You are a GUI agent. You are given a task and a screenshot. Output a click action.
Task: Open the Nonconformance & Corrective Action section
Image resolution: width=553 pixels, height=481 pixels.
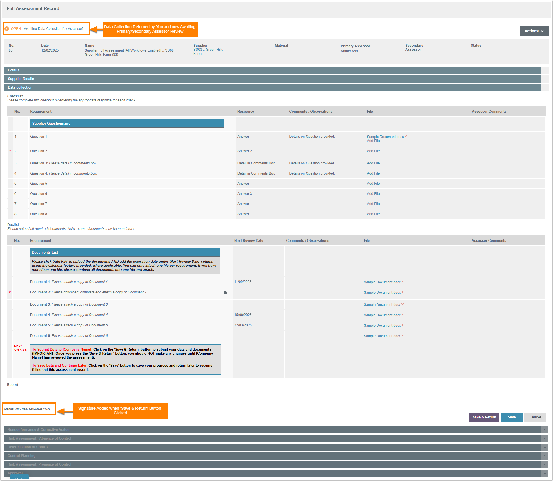pos(39,430)
